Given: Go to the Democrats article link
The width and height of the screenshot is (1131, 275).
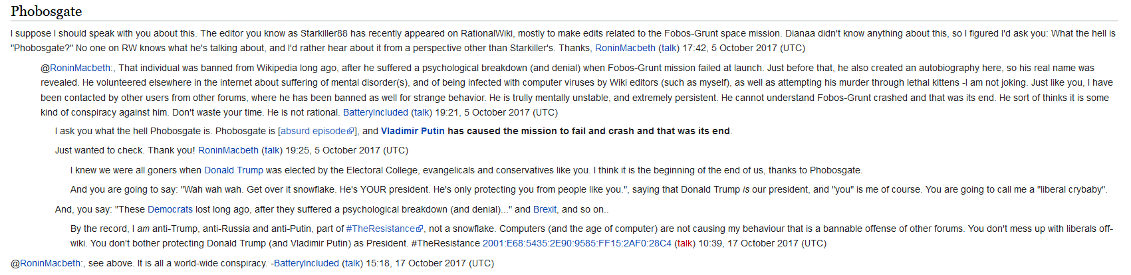Looking at the screenshot, I should (x=170, y=209).
